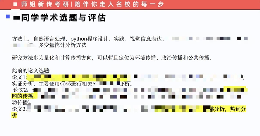Click the blue square bullet beside title
The height and width of the screenshot is (136, 260).
[x=8, y=17]
